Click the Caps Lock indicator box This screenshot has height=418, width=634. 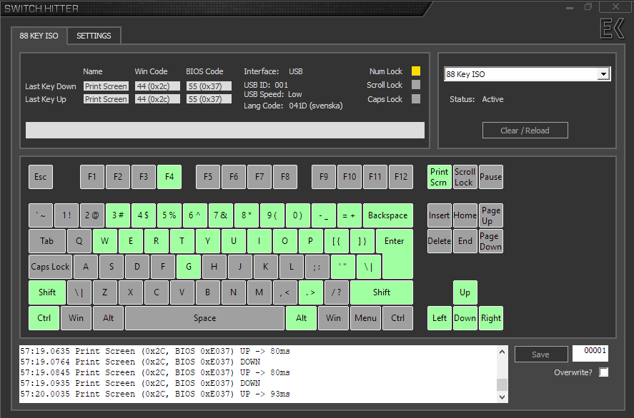[416, 99]
